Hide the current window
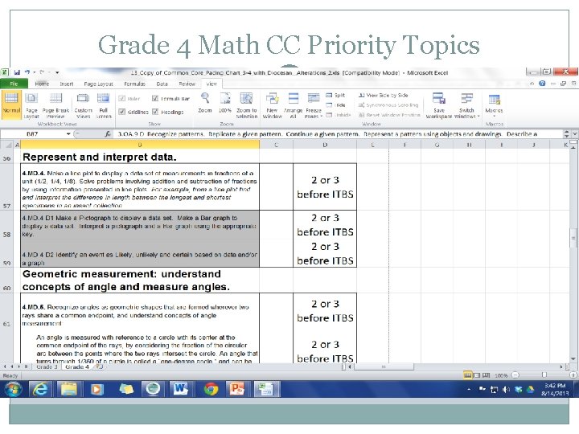This screenshot has height=434, width=579. pos(335,105)
